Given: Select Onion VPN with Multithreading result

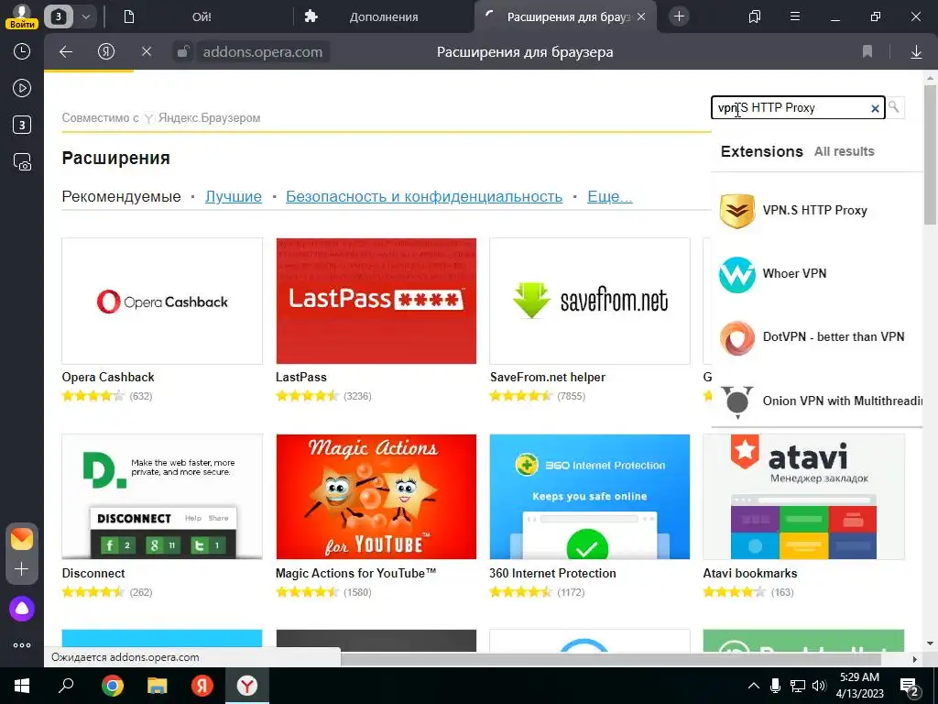Looking at the screenshot, I should (x=816, y=401).
